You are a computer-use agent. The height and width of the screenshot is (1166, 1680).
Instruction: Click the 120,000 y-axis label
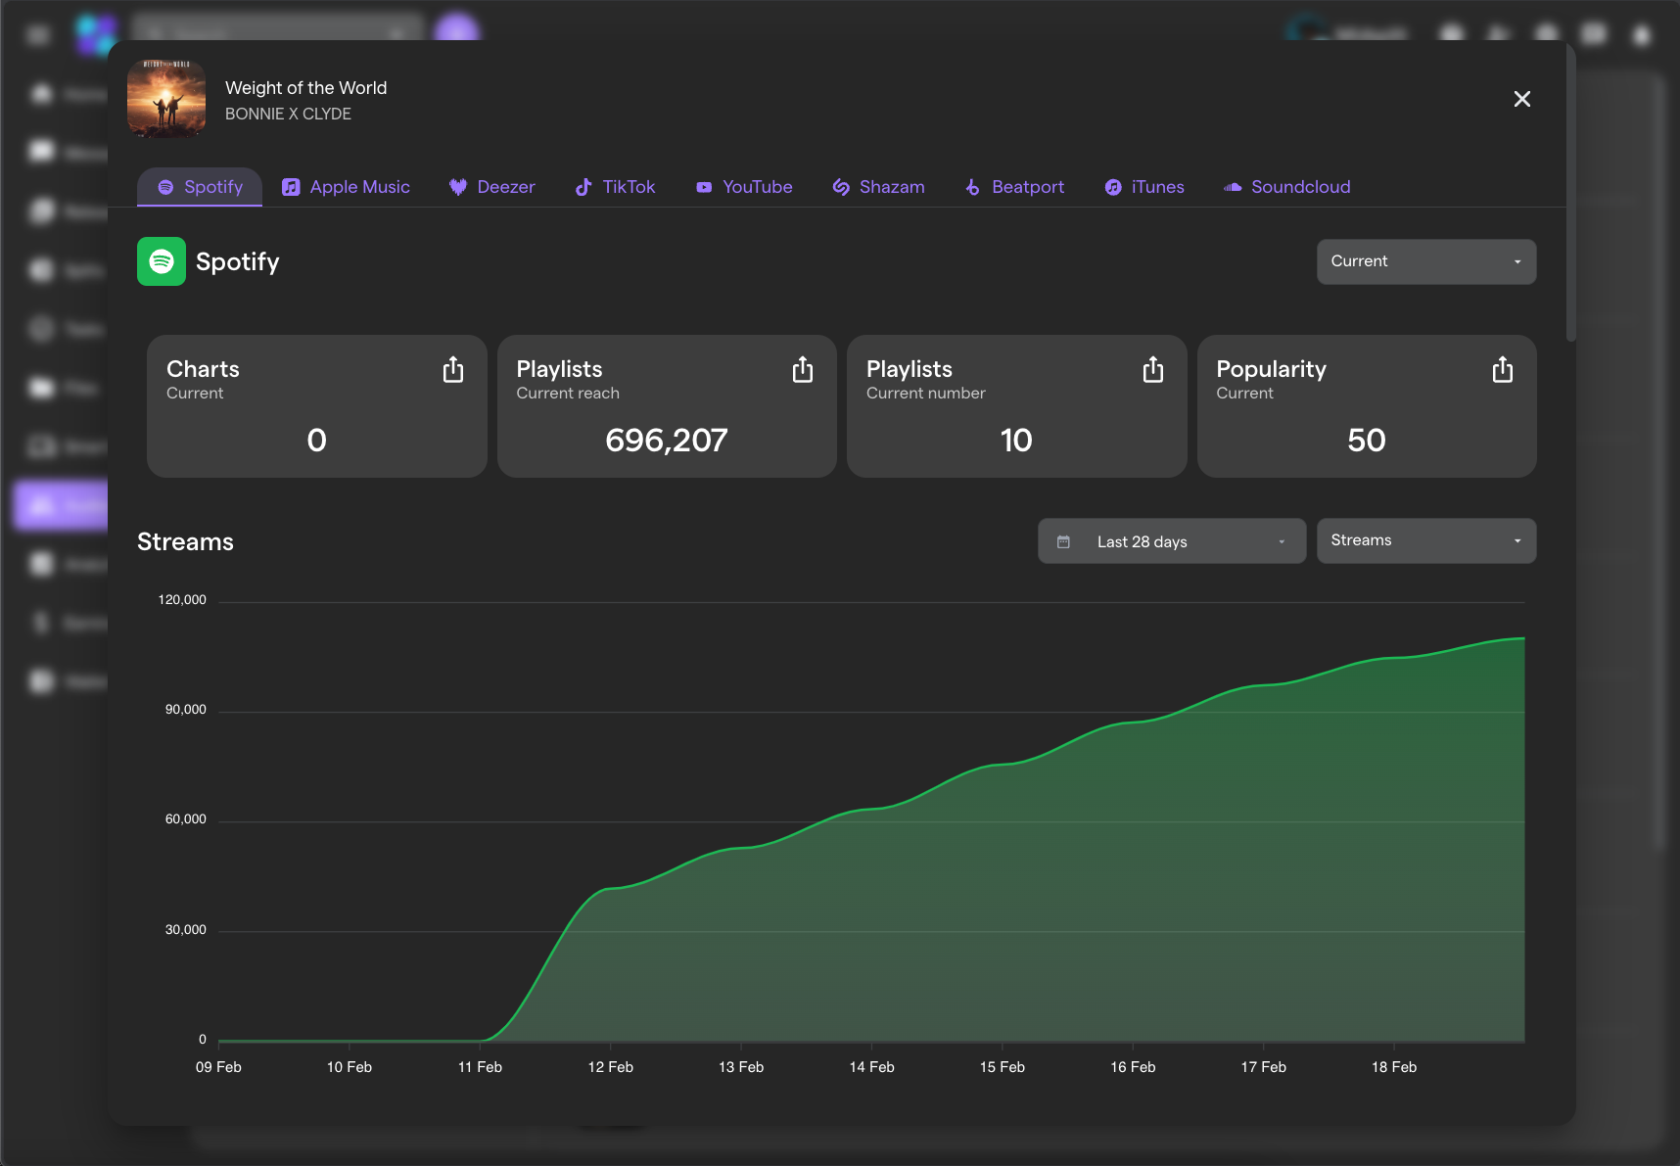182,600
